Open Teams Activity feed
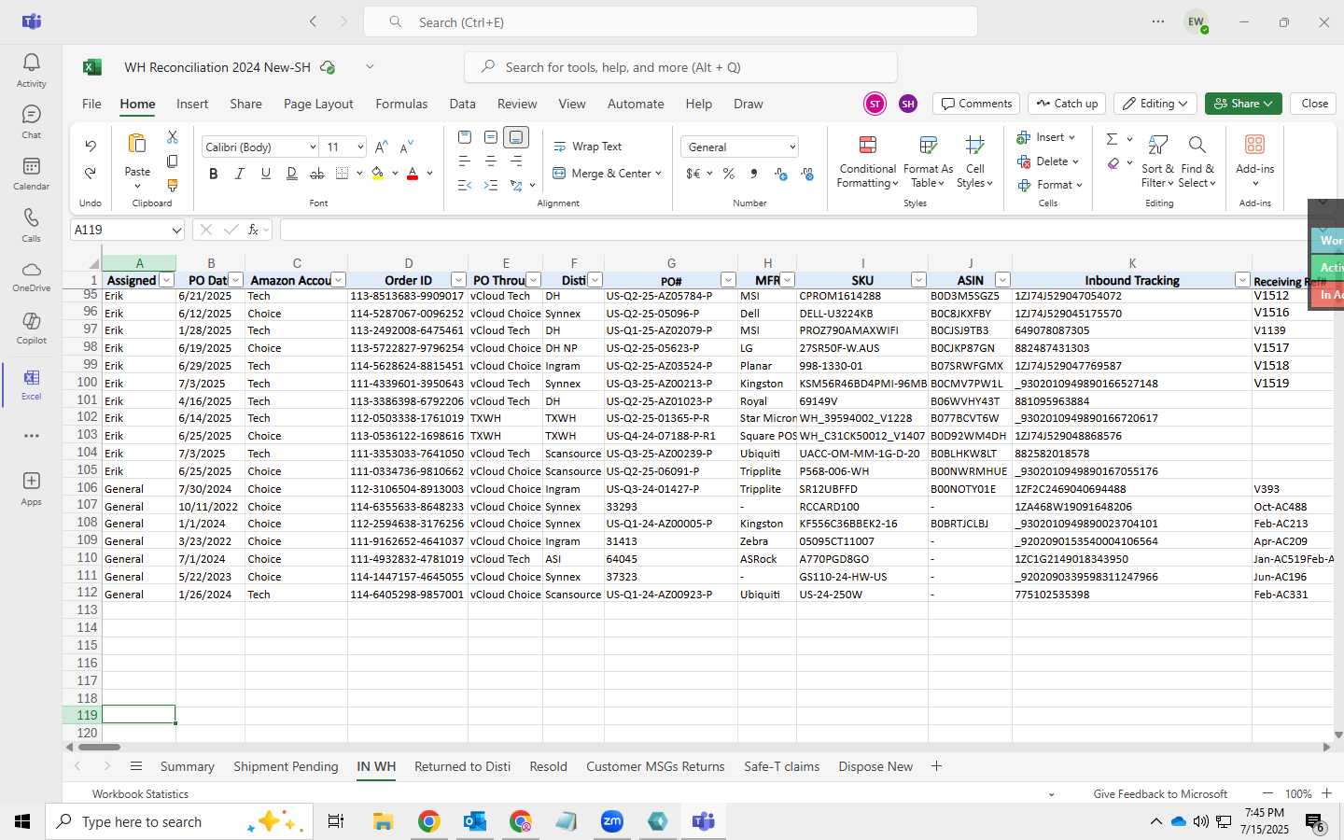This screenshot has height=840, width=1344. tap(31, 70)
